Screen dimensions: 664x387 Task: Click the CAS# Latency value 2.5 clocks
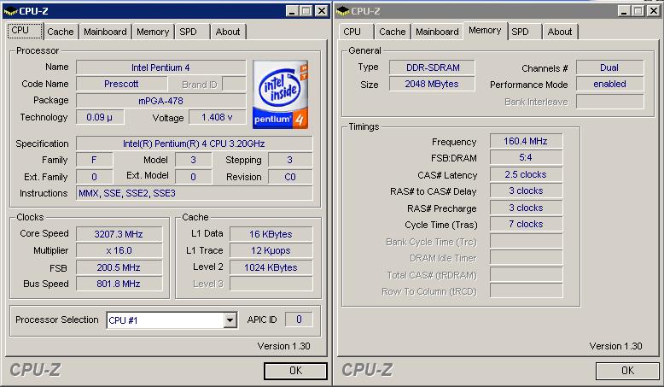click(x=526, y=174)
